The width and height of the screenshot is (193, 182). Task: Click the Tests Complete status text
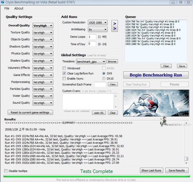tap(96, 171)
